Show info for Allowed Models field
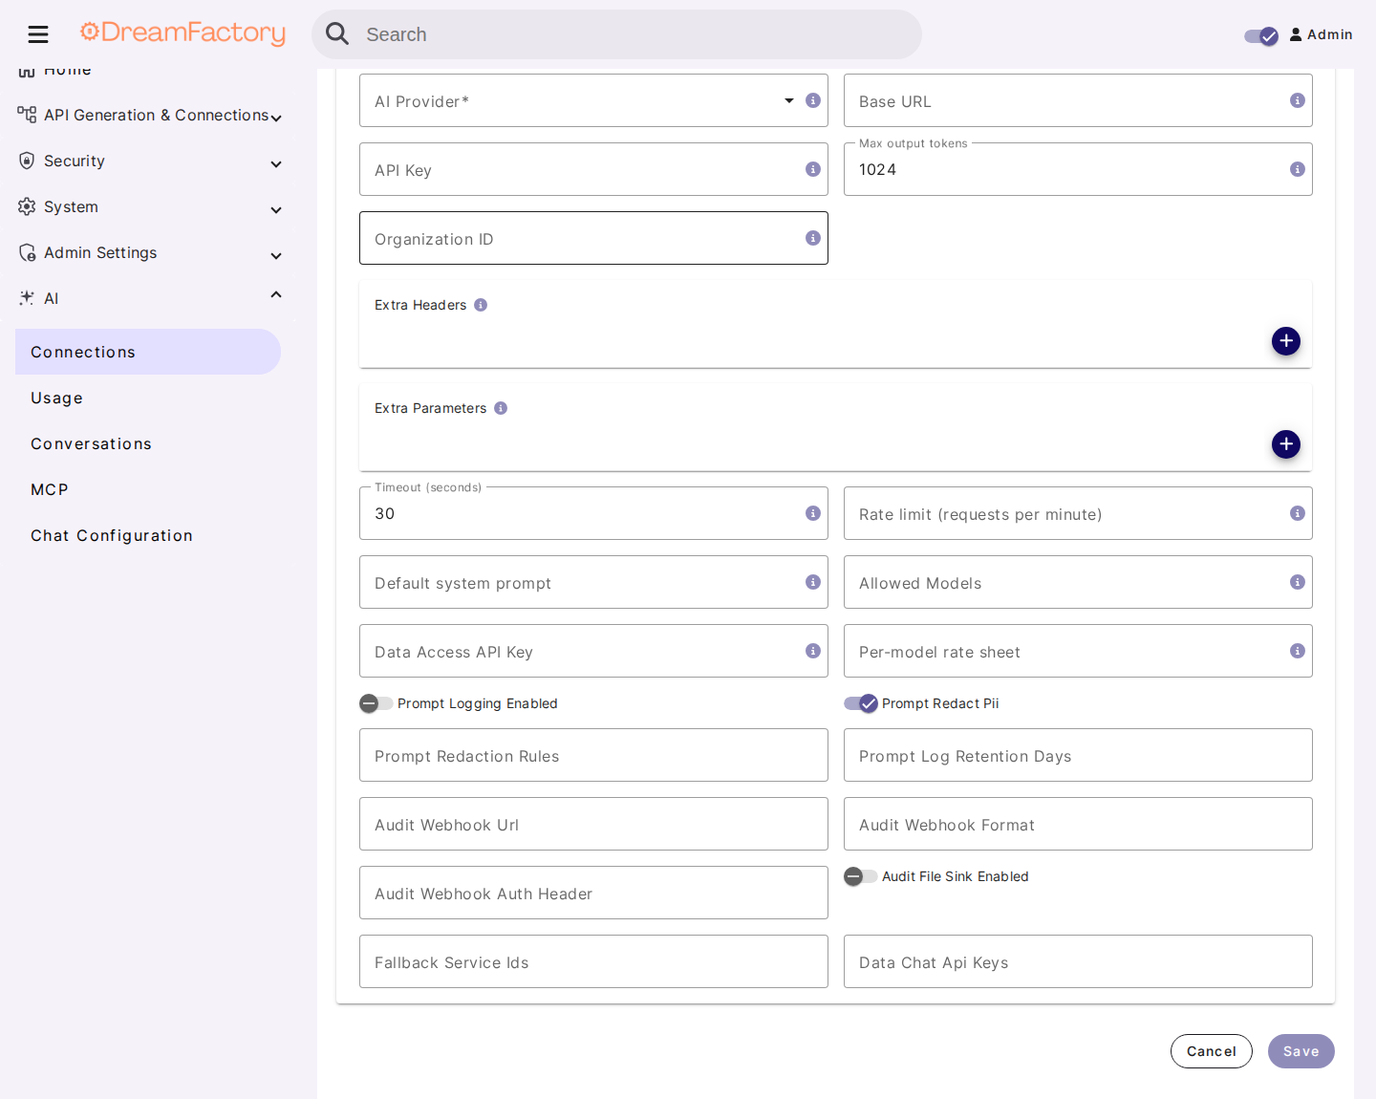Image resolution: width=1376 pixels, height=1099 pixels. [x=1298, y=582]
